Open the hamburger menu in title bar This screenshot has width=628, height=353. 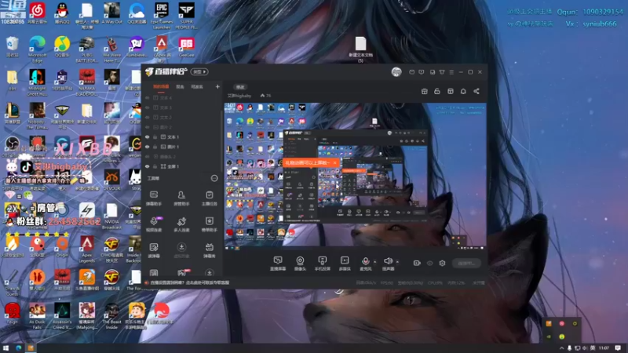click(451, 72)
